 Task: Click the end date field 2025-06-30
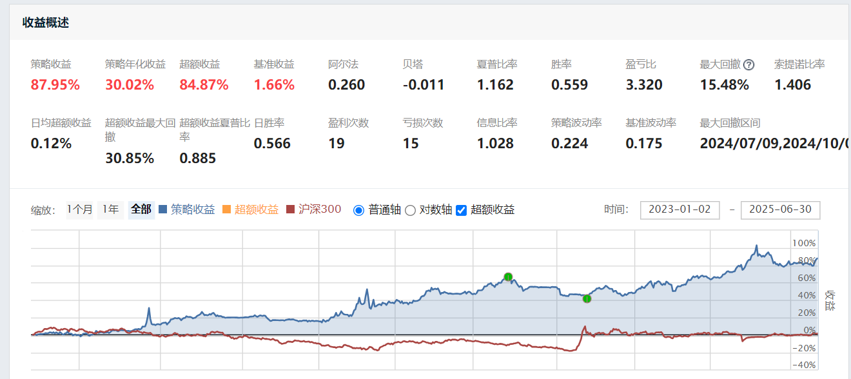coord(780,210)
